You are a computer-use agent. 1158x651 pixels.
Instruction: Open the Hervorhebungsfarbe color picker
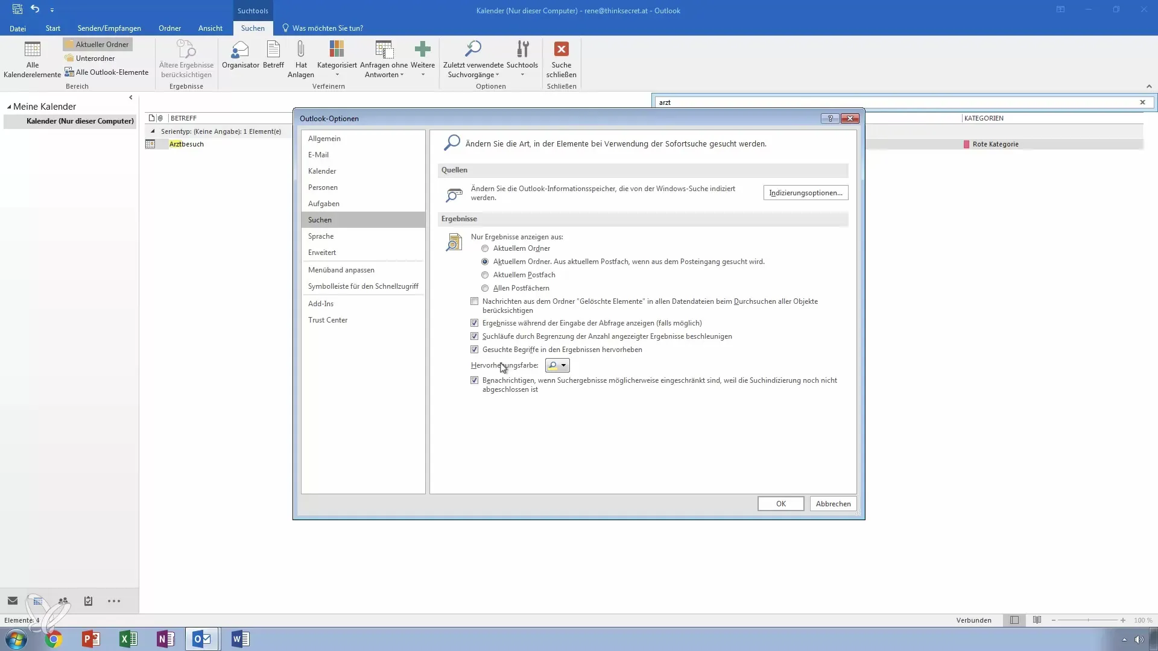[557, 365]
